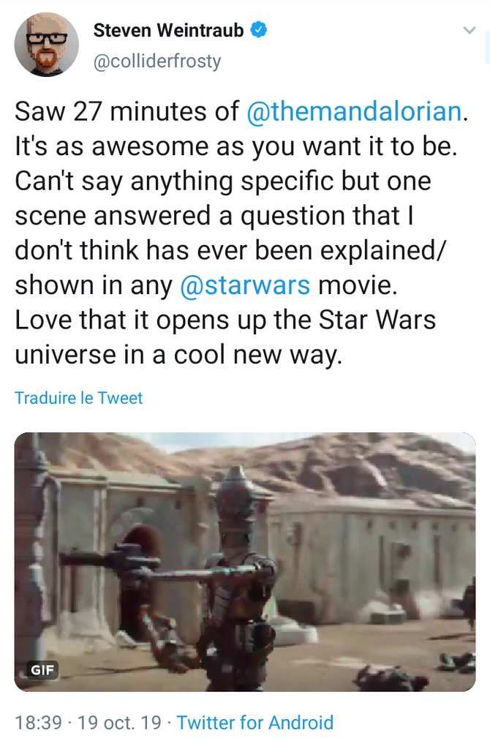Open the @starwars mention
Screen dimensions: 490x749
(245, 285)
